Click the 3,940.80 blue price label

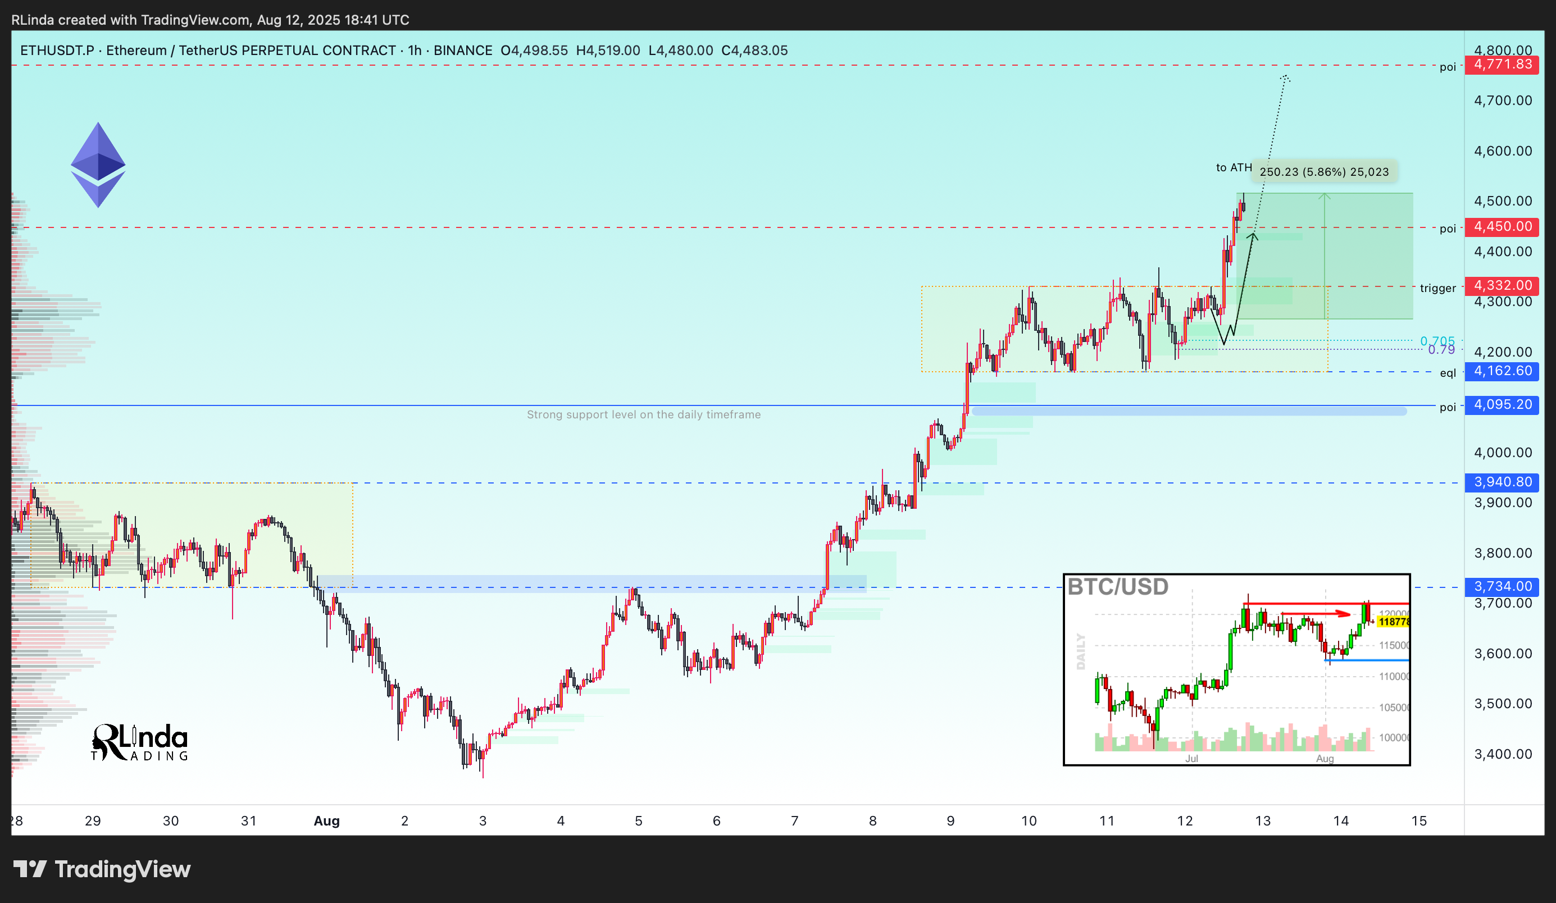tap(1501, 482)
